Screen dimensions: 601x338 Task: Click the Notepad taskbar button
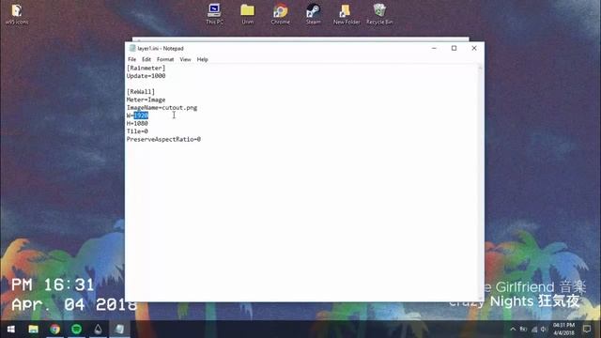120,330
